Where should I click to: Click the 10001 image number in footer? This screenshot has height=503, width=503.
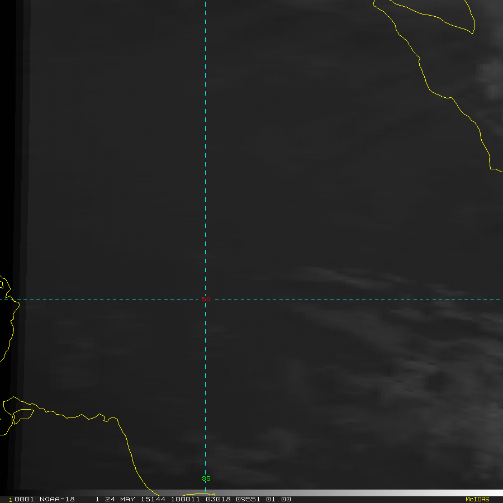(21, 499)
